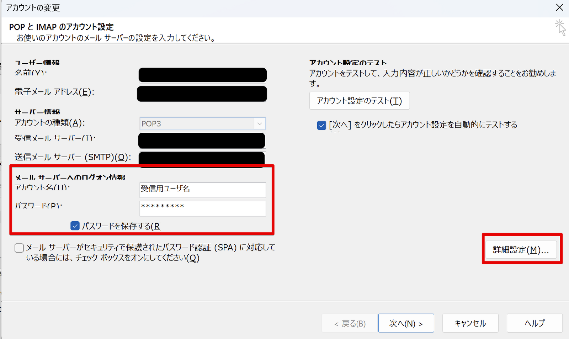
Task: Select the 名前(Y) name input field
Action: pos(202,75)
